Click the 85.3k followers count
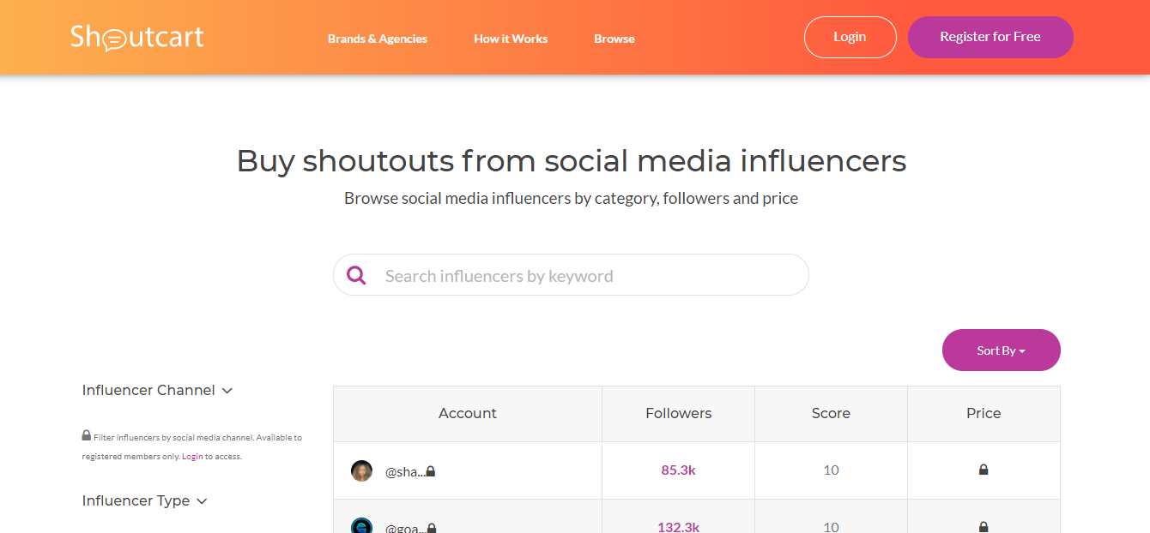Viewport: 1150px width, 533px height. coord(678,470)
